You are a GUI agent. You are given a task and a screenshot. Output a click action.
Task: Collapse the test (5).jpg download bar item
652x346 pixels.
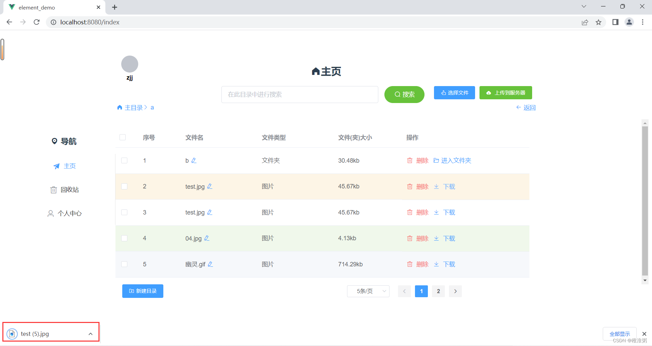(x=90, y=333)
